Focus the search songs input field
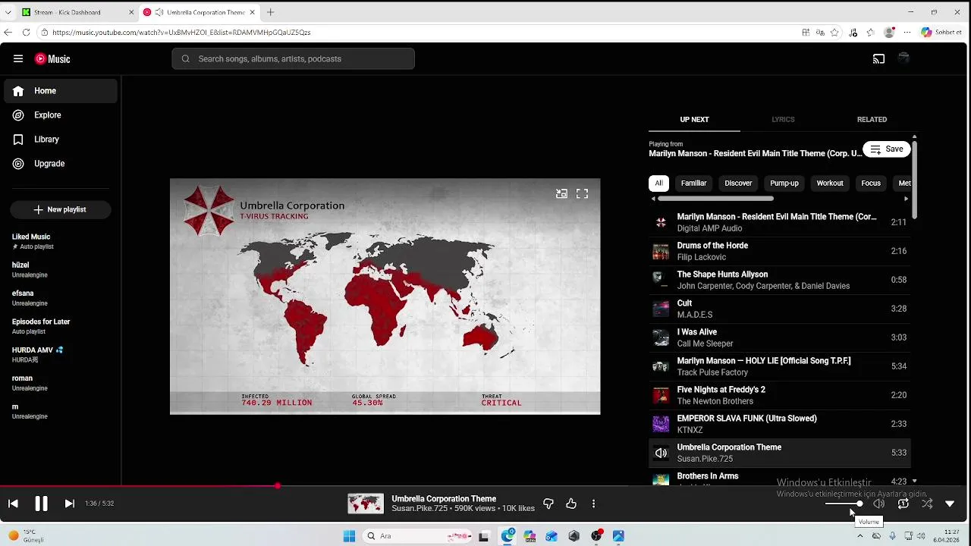Image resolution: width=971 pixels, height=546 pixels. [x=293, y=58]
